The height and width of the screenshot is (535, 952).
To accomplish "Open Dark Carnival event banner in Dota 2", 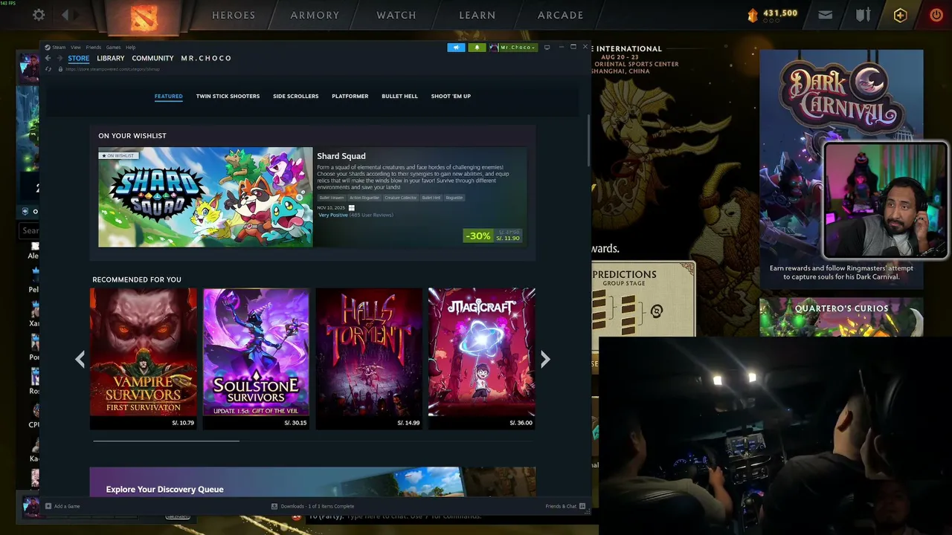I will click(x=841, y=169).
